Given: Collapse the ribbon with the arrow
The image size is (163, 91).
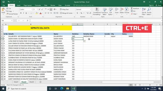Looking at the screenshot, I should tap(162, 17).
